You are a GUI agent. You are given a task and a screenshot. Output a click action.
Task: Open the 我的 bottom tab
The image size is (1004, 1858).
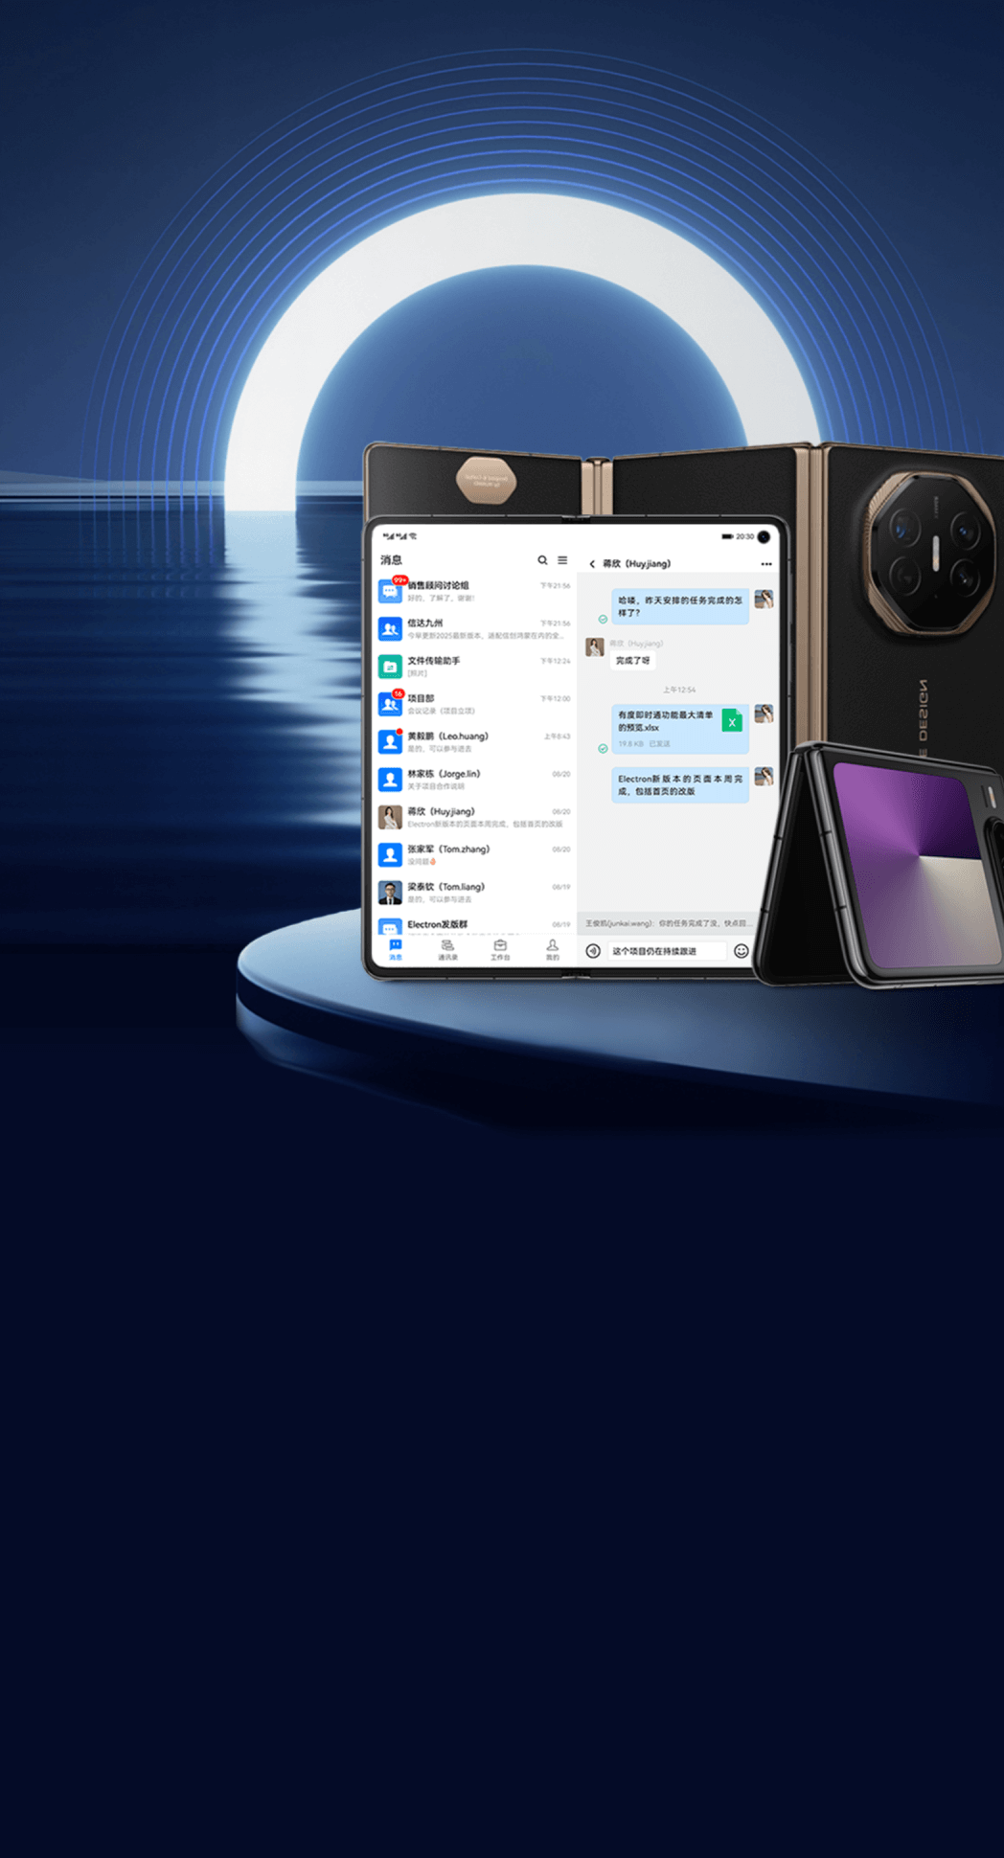(x=553, y=950)
